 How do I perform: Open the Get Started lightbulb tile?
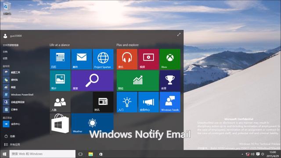127,102
